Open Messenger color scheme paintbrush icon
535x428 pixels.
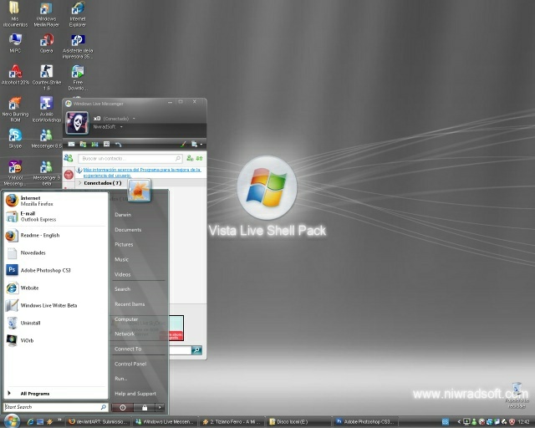(x=183, y=145)
